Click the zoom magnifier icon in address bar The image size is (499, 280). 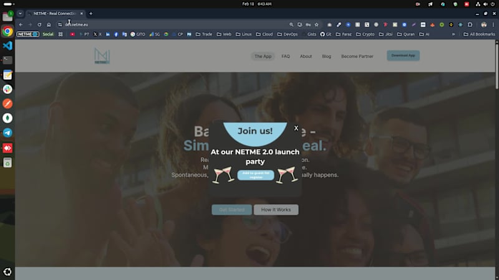(x=291, y=24)
